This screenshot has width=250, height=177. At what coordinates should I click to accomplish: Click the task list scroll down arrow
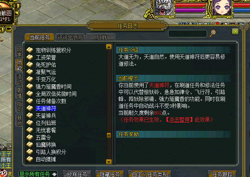[109, 162]
